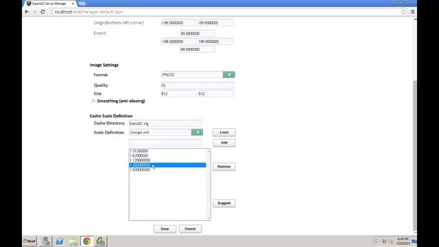Open the taskbar clock and date
The width and height of the screenshot is (439, 247).
(403, 241)
